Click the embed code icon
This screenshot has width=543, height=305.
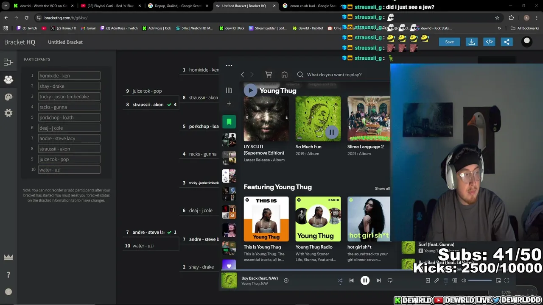tap(489, 42)
